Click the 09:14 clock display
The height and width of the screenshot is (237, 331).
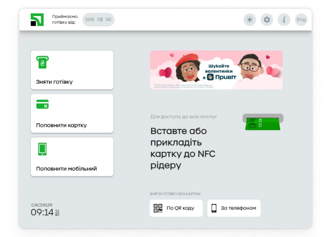click(x=42, y=212)
